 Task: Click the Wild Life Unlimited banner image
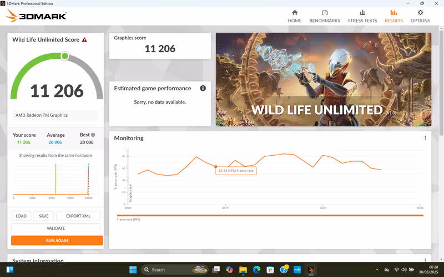(324, 79)
